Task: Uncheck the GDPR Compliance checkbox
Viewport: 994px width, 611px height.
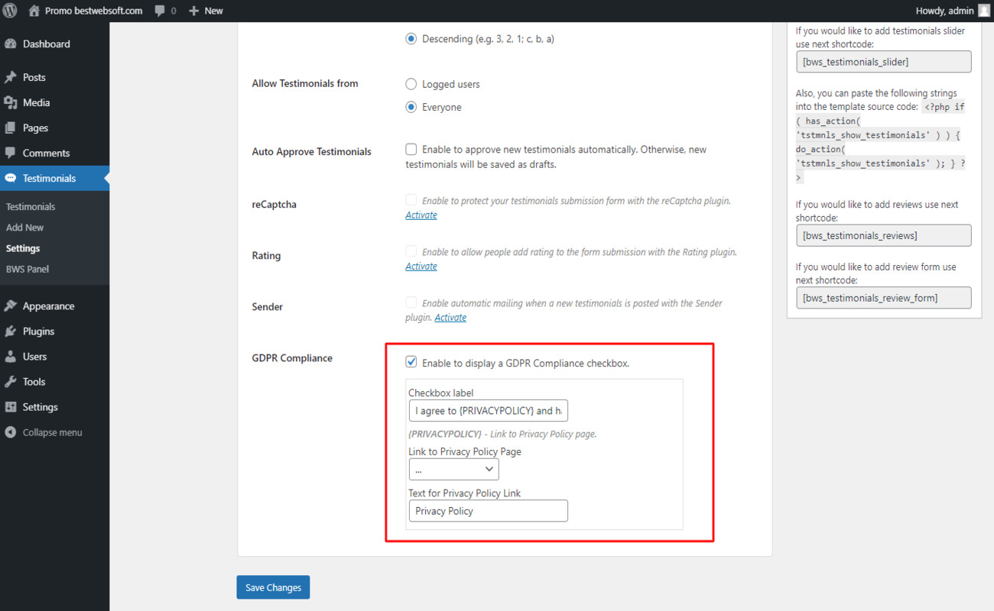Action: click(x=411, y=363)
